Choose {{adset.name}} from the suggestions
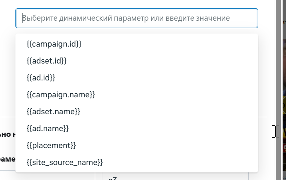The width and height of the screenshot is (286, 180). tap(53, 112)
